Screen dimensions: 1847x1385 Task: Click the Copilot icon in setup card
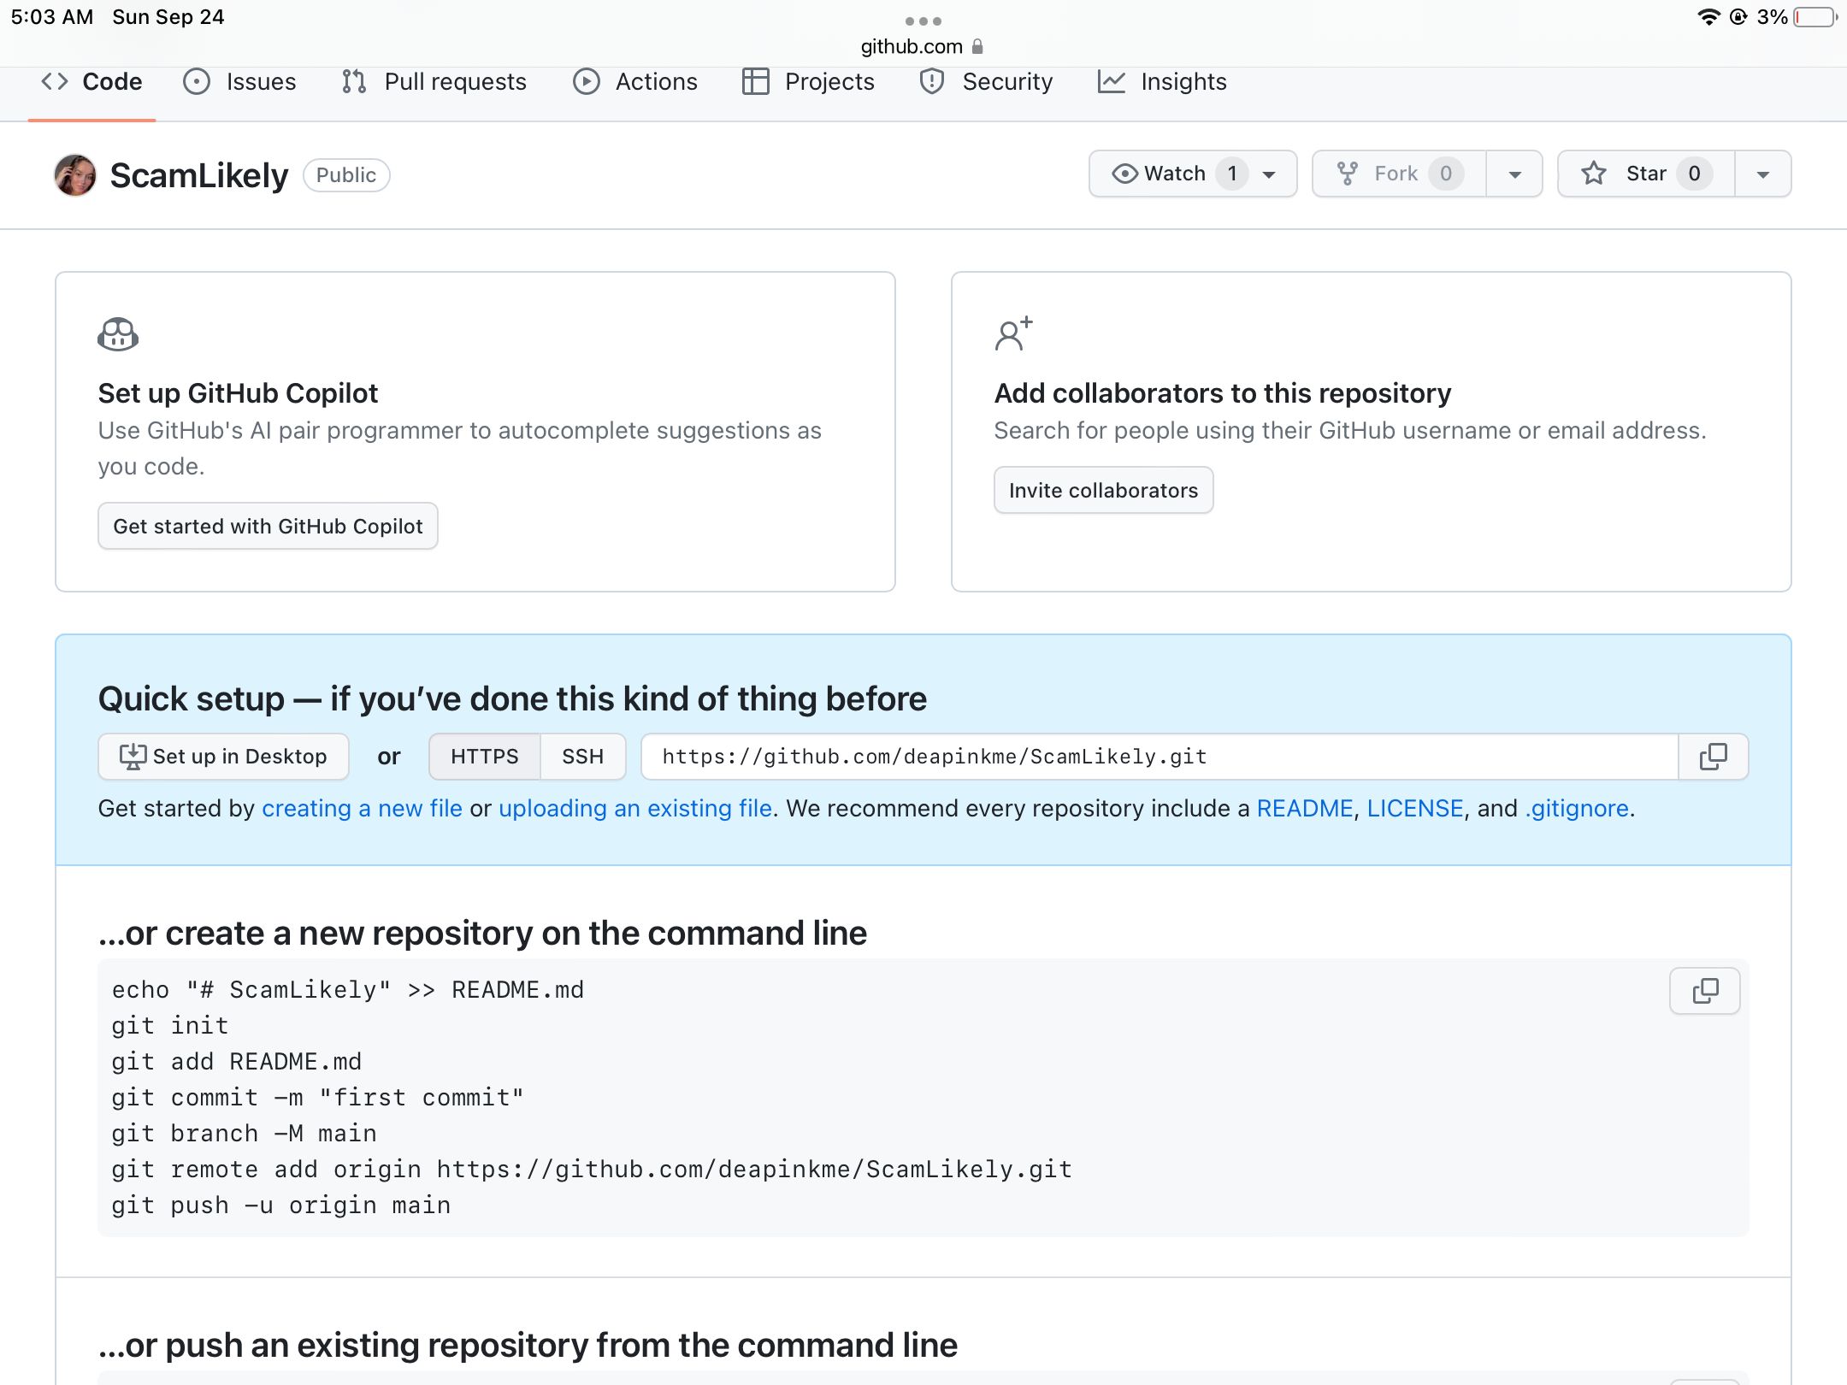[118, 334]
